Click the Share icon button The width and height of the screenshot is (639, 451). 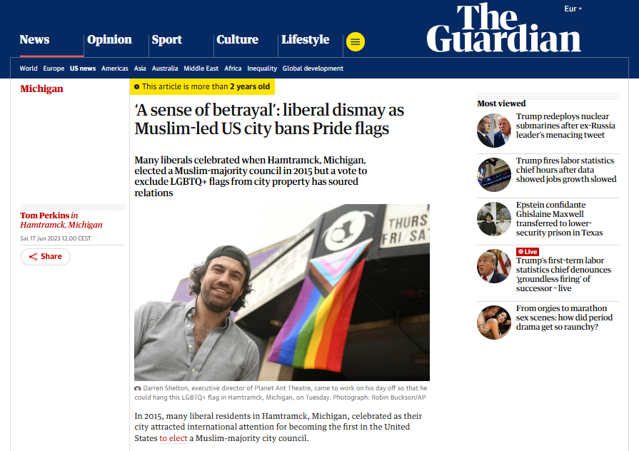click(46, 257)
